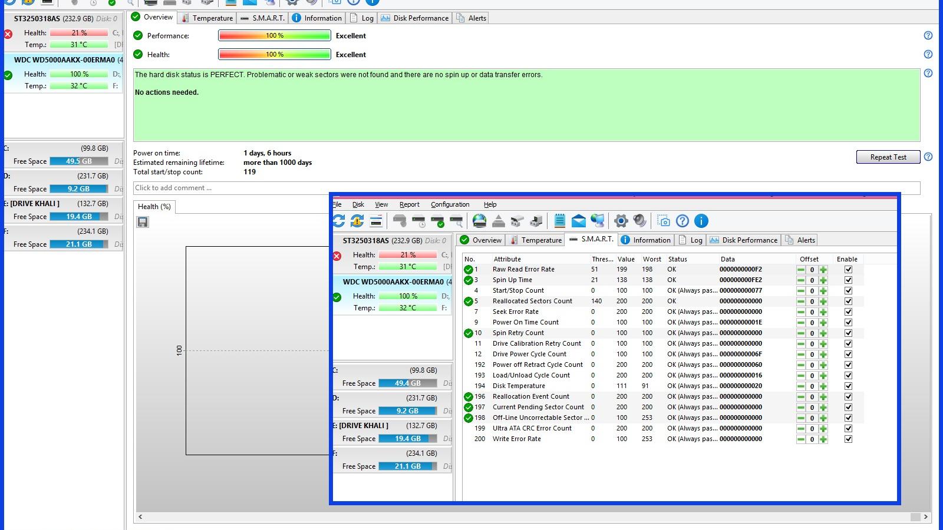Click the icon just right of the grey triangle
This screenshot has height=530, width=943.
coord(517,221)
